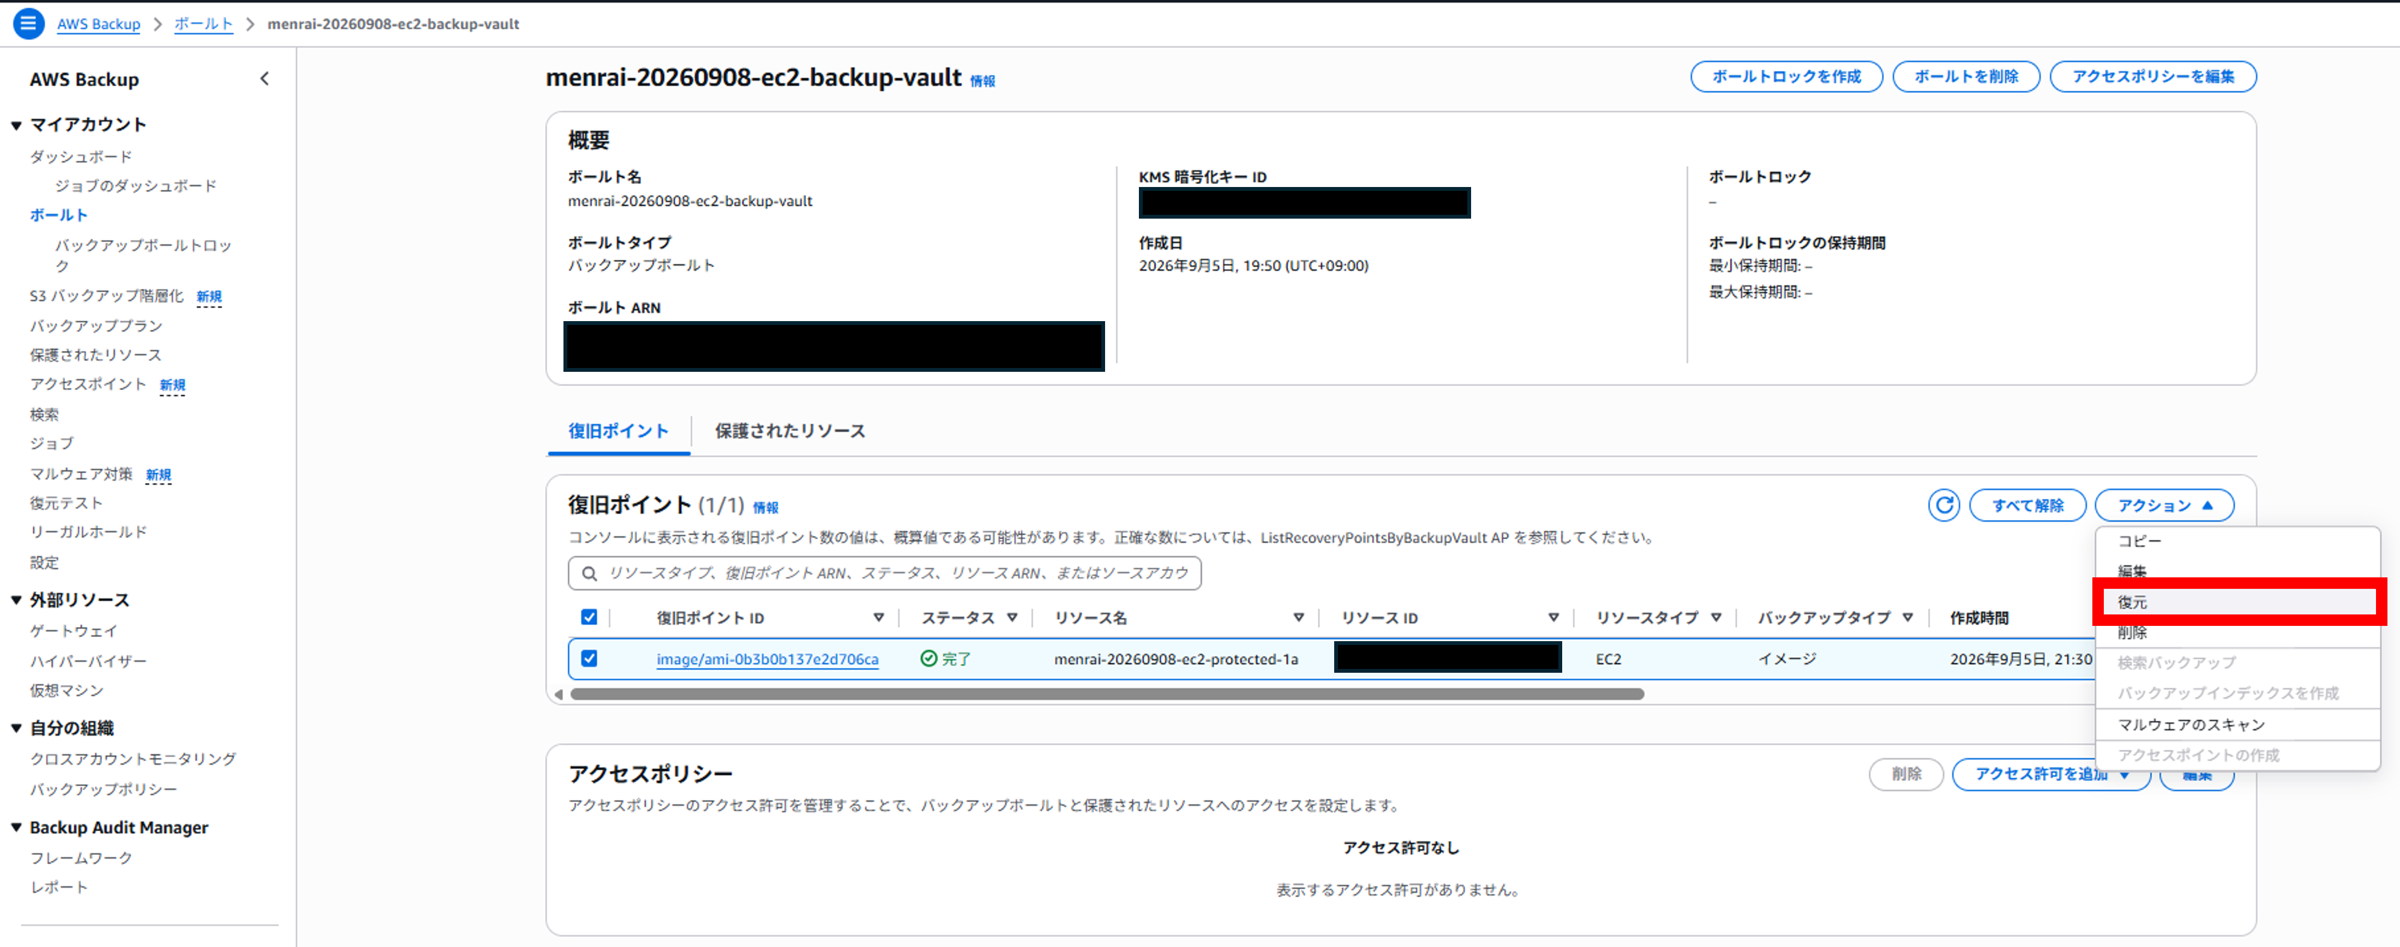Collapse the Backup Audit Manager section
The image size is (2400, 947).
point(16,828)
